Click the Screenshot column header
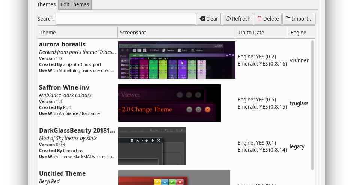 tap(176, 33)
